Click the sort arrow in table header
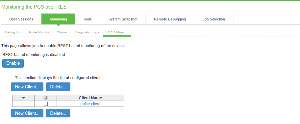 point(23,98)
